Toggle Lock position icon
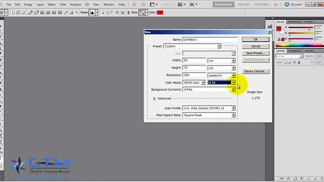The image size is (324, 182). point(295,62)
